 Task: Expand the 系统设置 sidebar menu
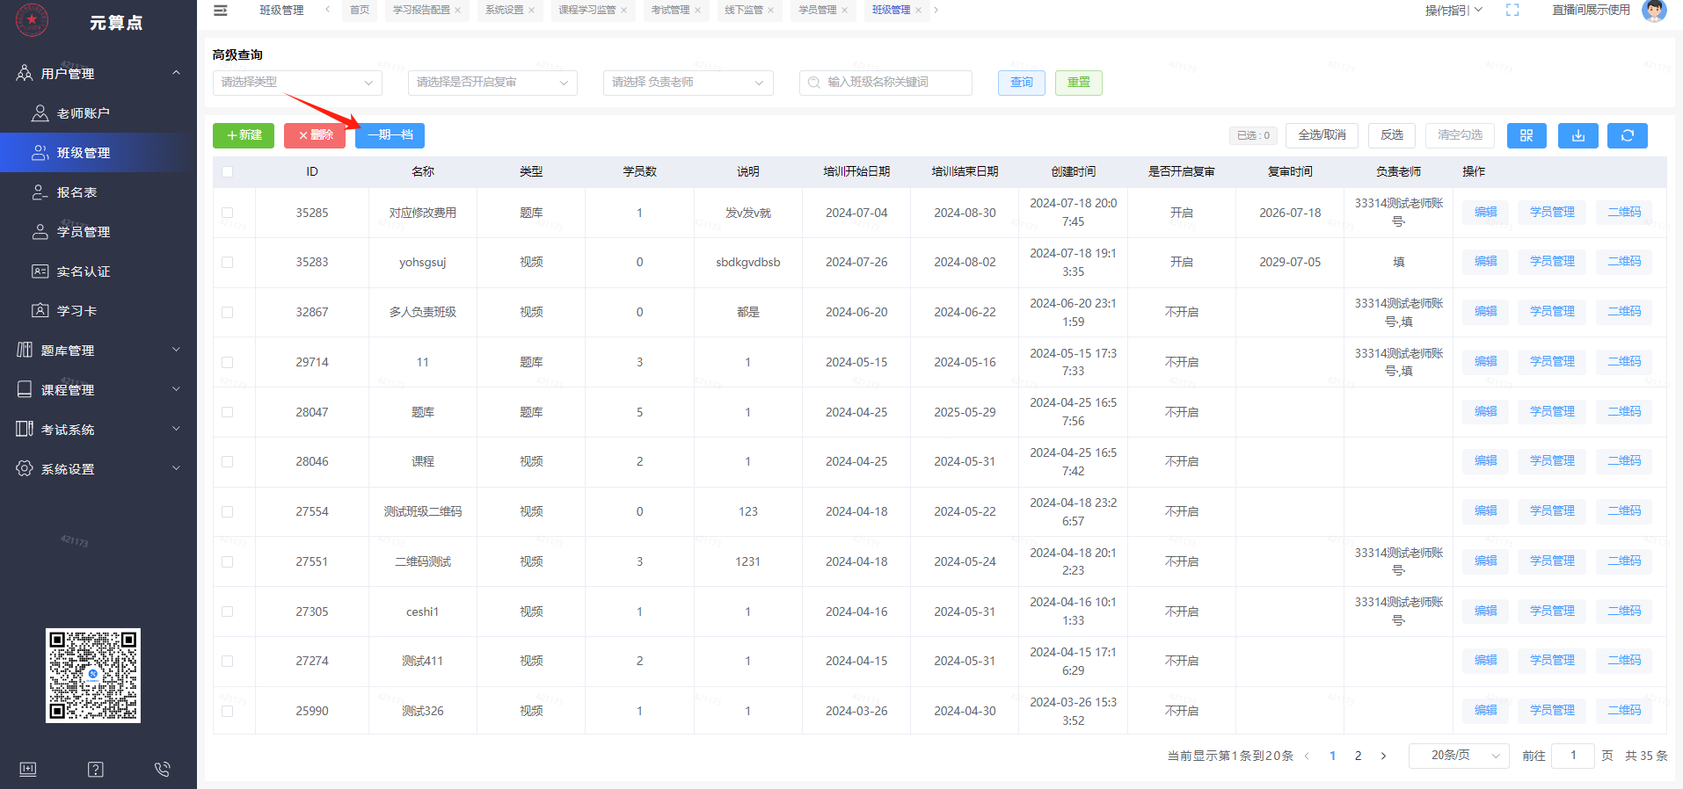[98, 469]
